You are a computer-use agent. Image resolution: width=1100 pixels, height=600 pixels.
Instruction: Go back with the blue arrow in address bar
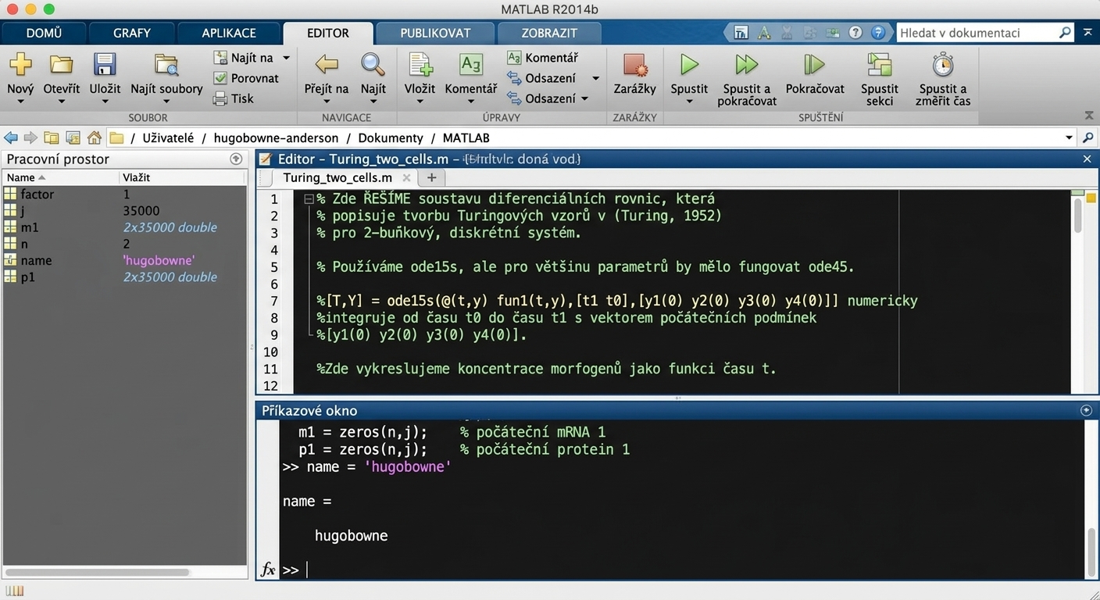11,137
